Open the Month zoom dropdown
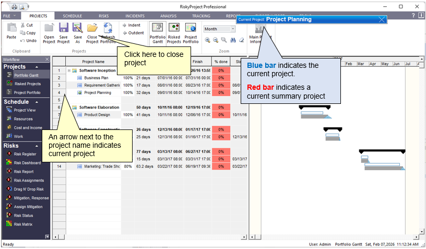The height and width of the screenshot is (249, 426). pyautogui.click(x=233, y=29)
